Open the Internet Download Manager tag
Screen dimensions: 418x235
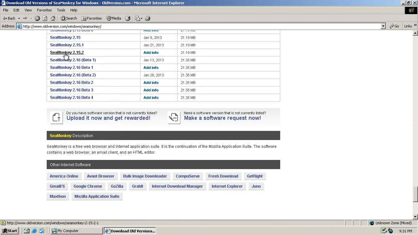pos(177,186)
